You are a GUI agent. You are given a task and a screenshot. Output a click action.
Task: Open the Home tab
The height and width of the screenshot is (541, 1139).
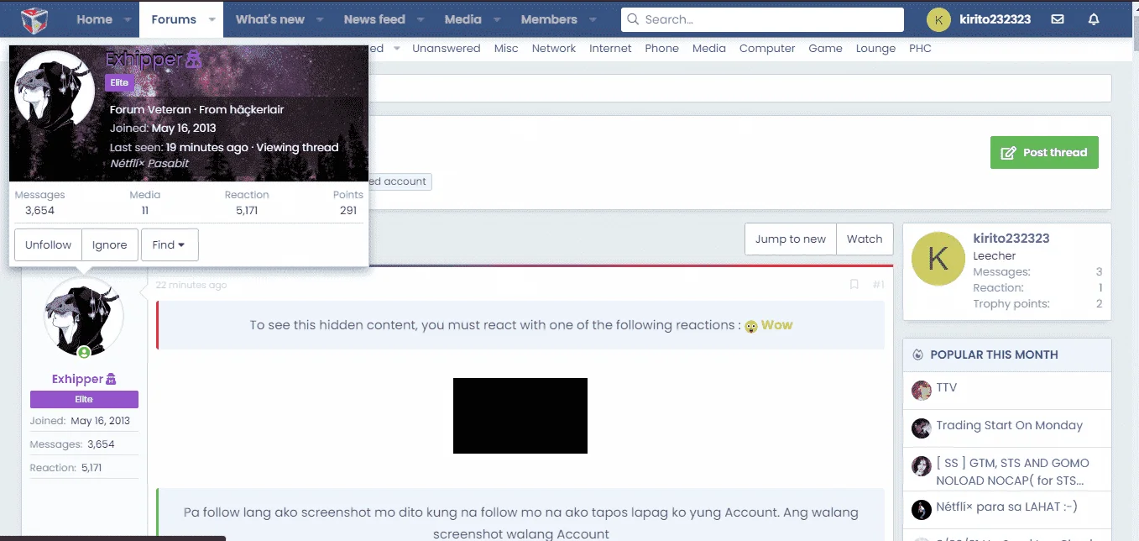[x=95, y=19]
